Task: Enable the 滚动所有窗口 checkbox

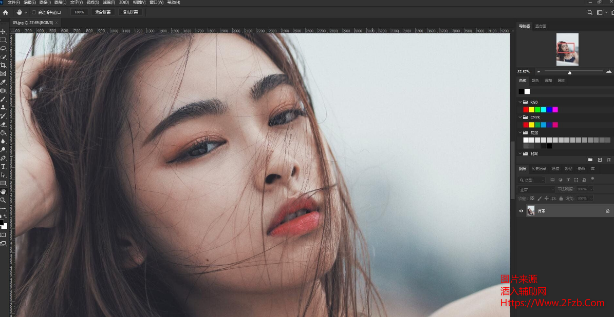Action: pyautogui.click(x=34, y=12)
